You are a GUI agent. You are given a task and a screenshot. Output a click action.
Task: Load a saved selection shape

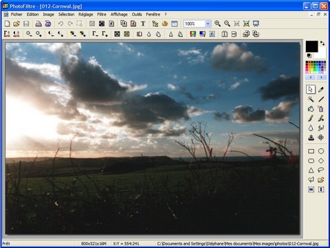pyautogui.click(x=321, y=180)
